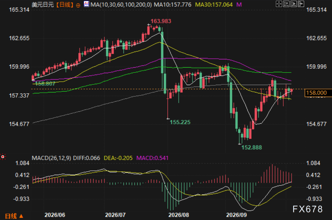Click the second chart-tool icon in top-right toolbar
This screenshot has width=332, height=220.
286,4
